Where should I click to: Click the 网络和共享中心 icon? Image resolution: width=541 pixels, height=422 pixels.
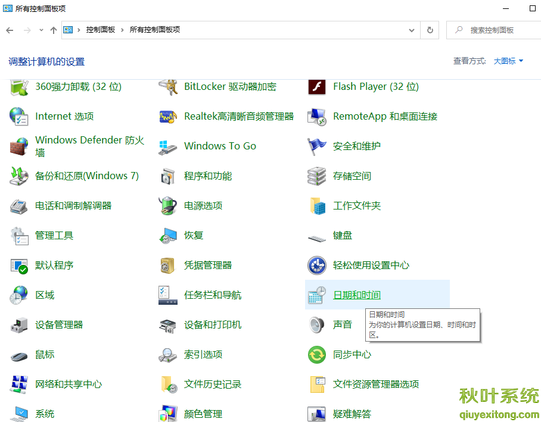19,385
